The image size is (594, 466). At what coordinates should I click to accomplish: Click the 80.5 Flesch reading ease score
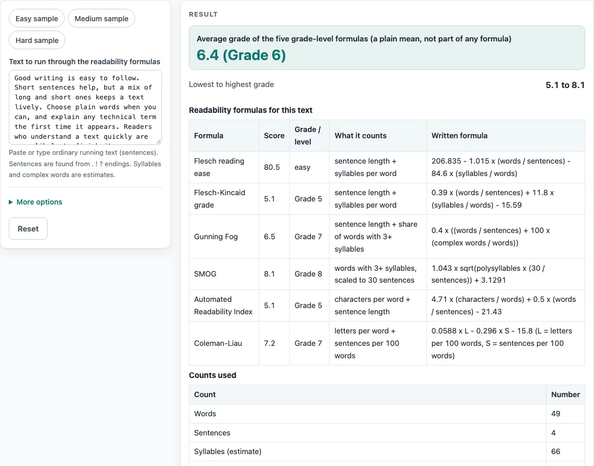(272, 167)
